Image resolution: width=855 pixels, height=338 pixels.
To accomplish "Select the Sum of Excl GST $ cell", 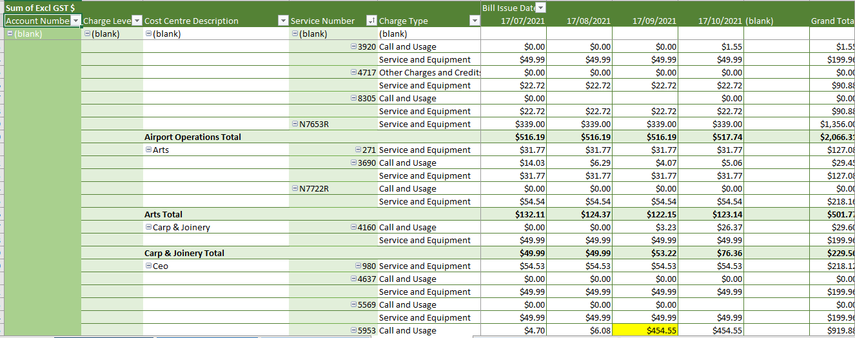I will (43, 8).
